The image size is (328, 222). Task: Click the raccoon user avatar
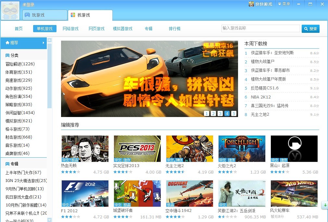click(x=10, y=10)
